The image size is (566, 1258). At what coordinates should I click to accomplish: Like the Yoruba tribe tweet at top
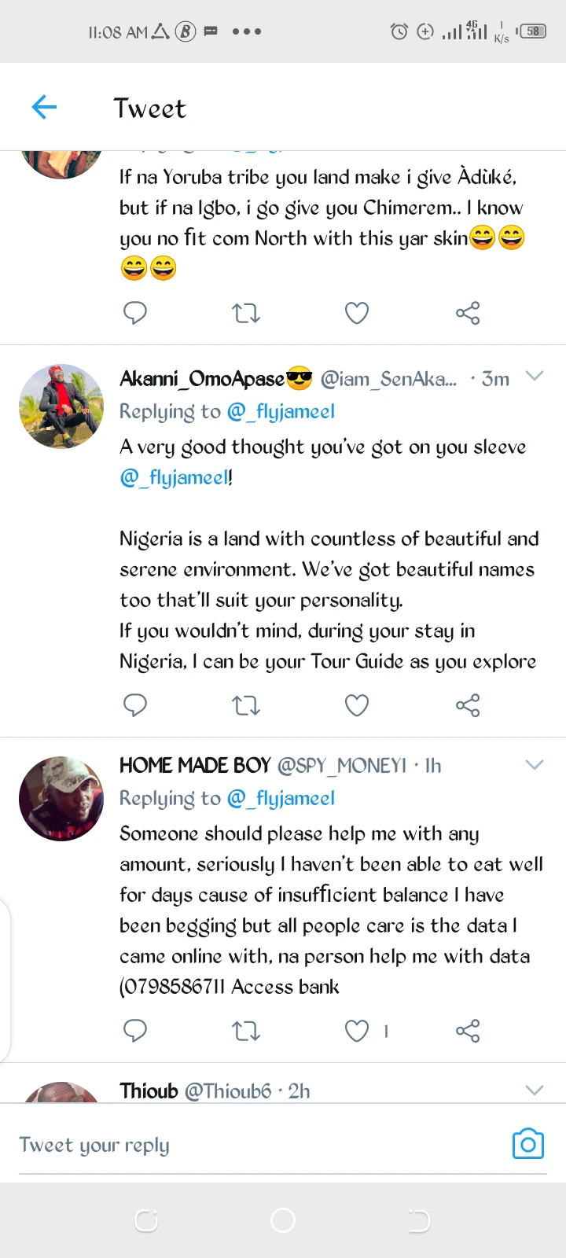[x=357, y=314]
